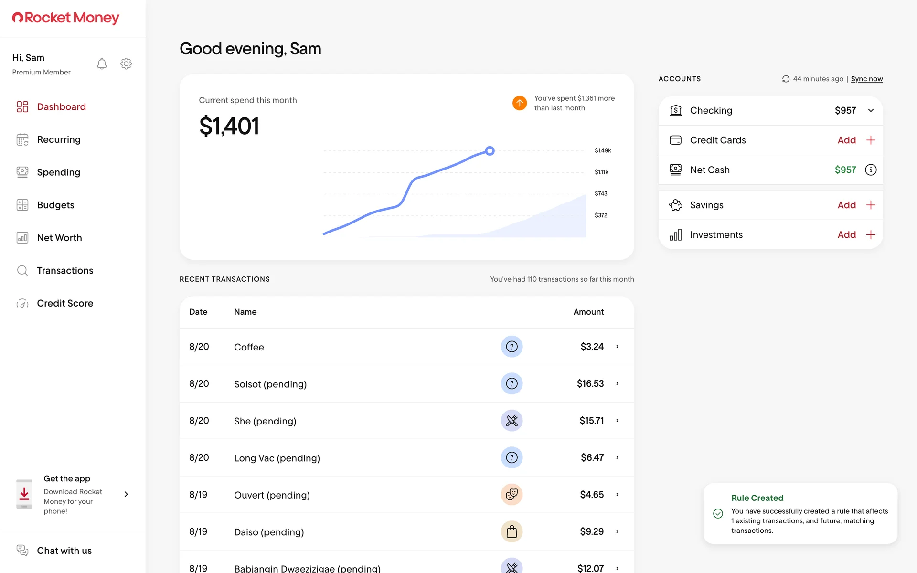This screenshot has width=917, height=573.
Task: Navigate to Credit Score section
Action: coord(64,303)
